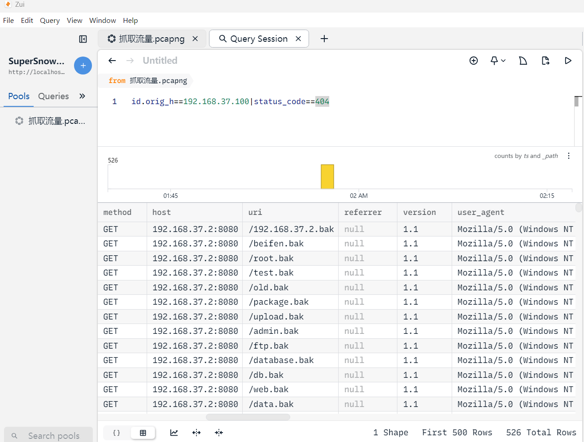Click the SuperSnow lake name
The image size is (584, 442).
click(x=36, y=61)
